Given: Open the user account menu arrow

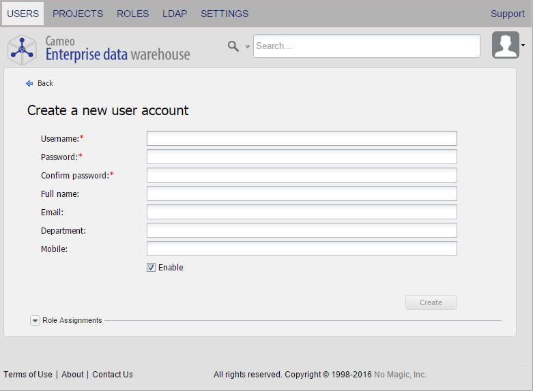Looking at the screenshot, I should click(x=523, y=46).
